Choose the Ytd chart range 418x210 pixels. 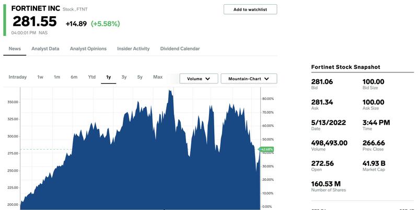click(92, 77)
